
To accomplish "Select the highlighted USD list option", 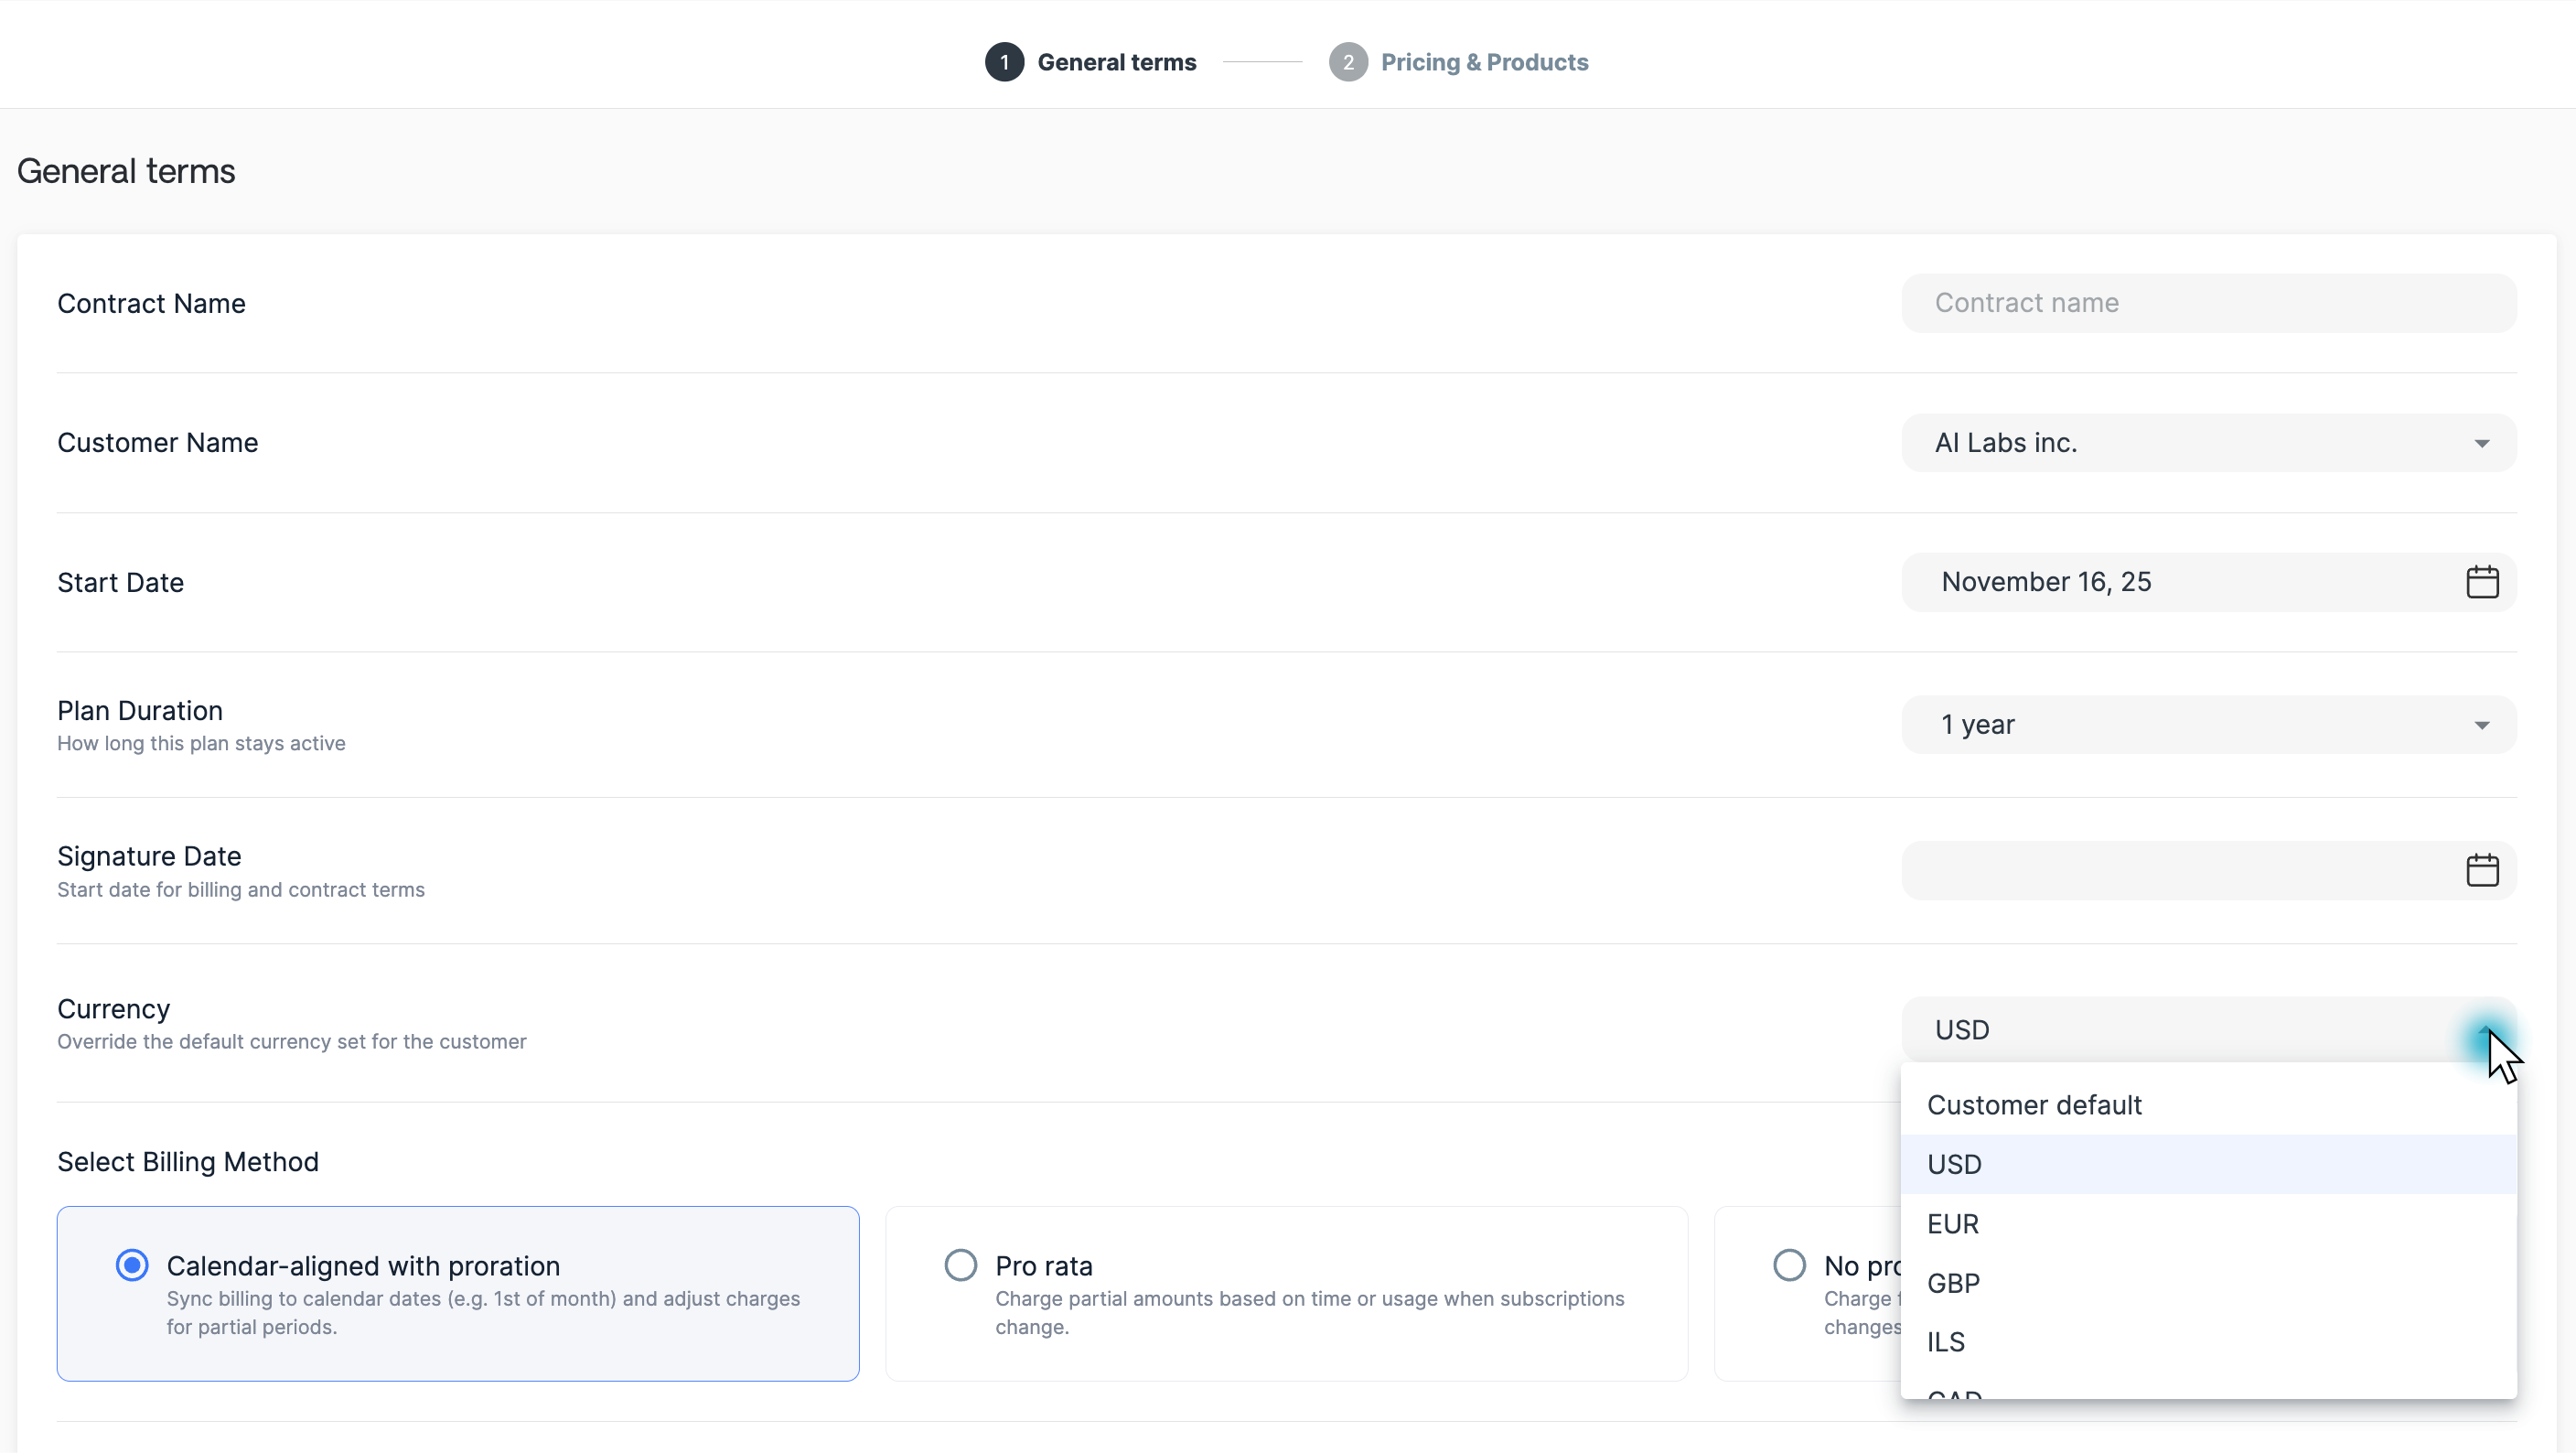I will pyautogui.click(x=1954, y=1164).
